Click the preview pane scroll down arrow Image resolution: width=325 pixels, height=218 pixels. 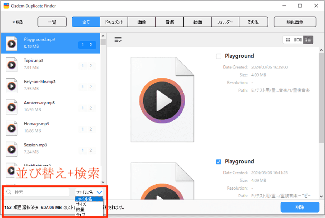pos(321,196)
